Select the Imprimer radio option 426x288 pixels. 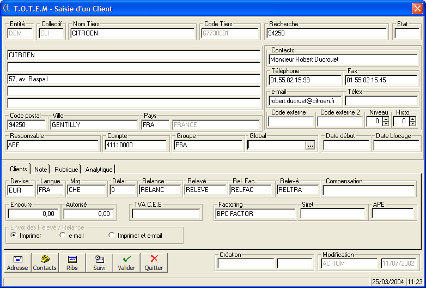(13, 235)
